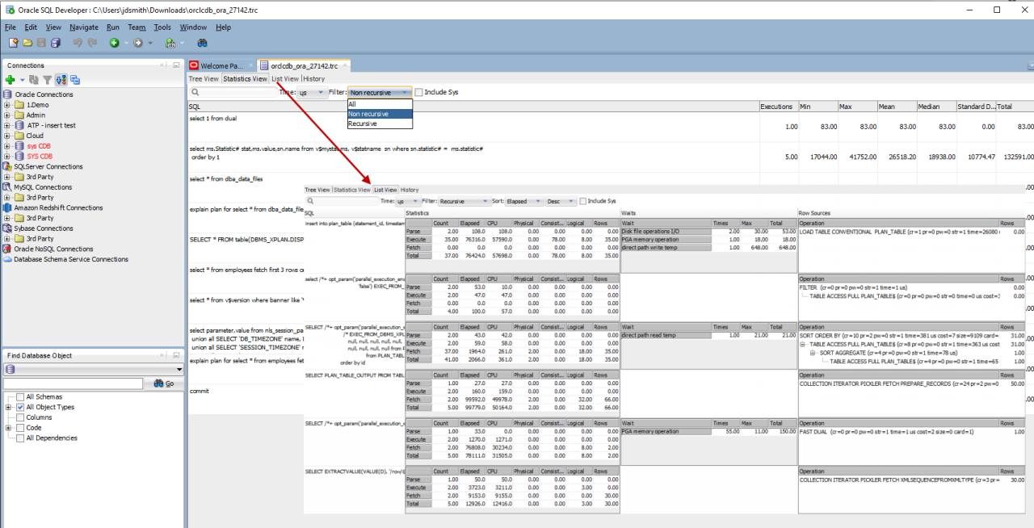
Task: Click the Go button in Find Database Object
Action: pos(166,384)
